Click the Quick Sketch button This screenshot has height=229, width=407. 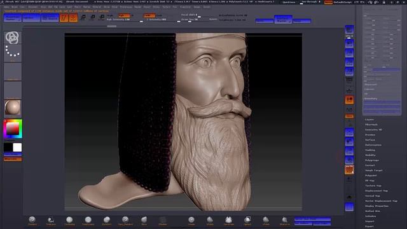pos(50,18)
